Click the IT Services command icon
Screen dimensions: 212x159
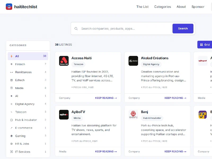click(11, 152)
